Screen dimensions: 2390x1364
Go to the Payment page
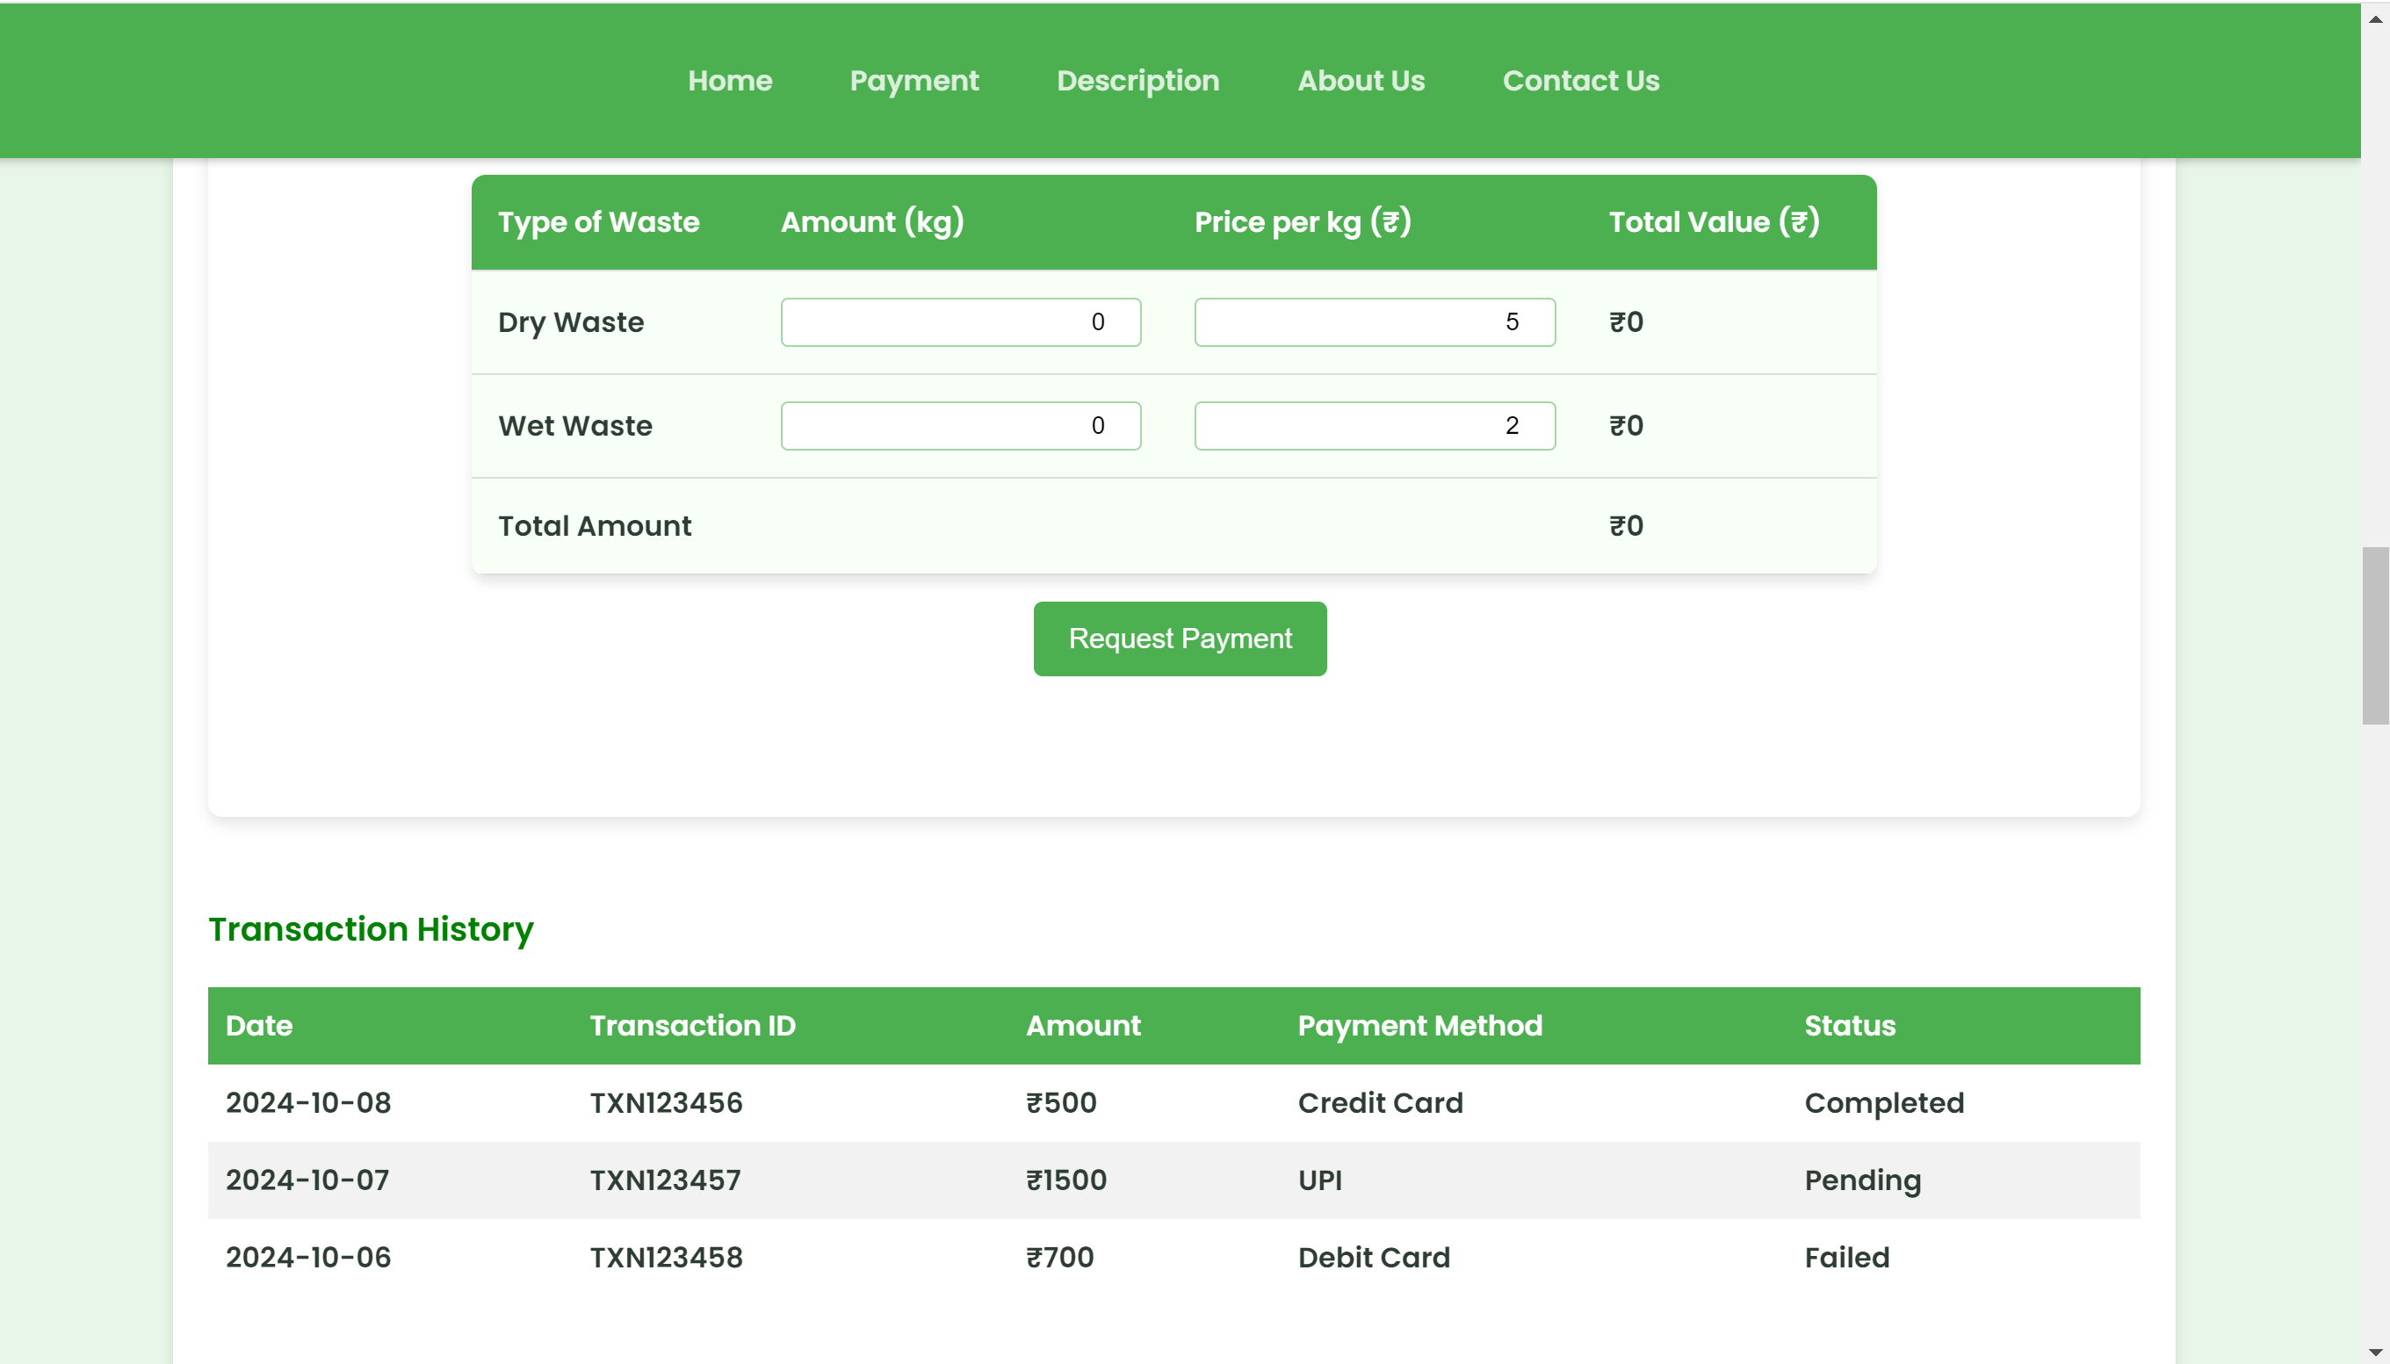[913, 81]
